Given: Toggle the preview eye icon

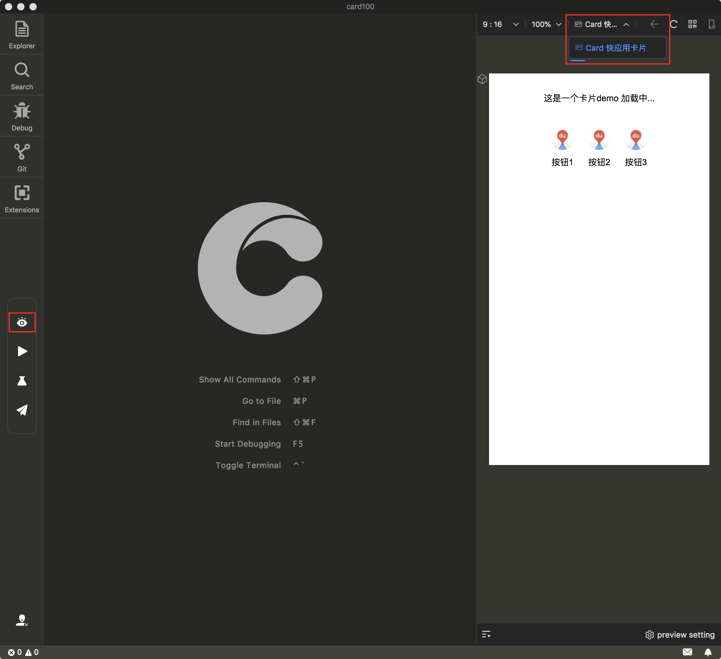Looking at the screenshot, I should coord(22,322).
